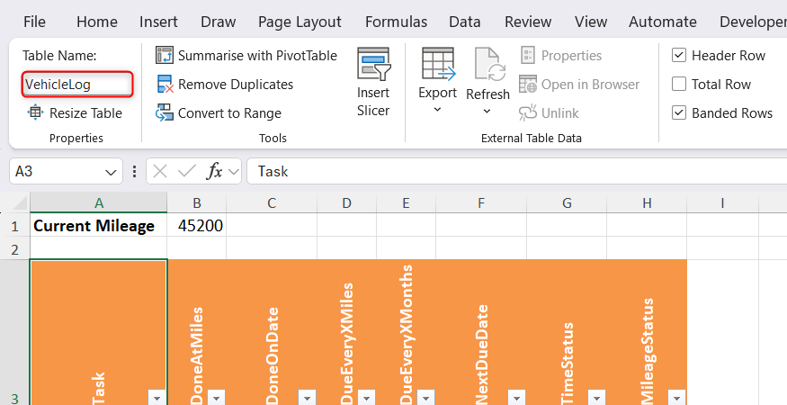Open the TimeStatus filter dropdown
This screenshot has width=787, height=405.
[x=597, y=398]
